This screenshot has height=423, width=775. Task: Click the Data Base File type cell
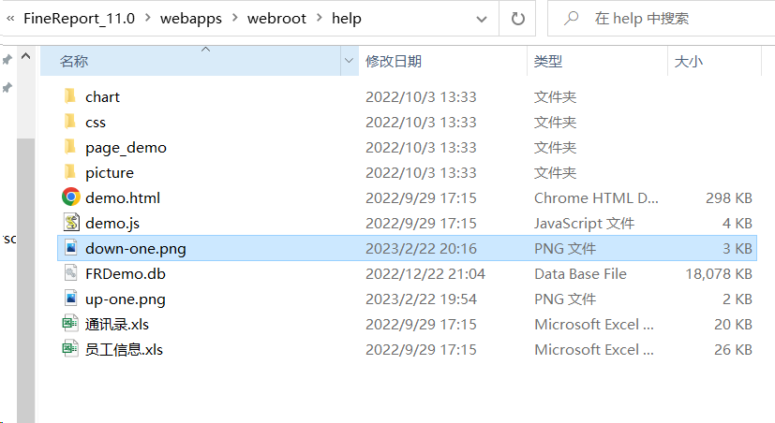580,273
